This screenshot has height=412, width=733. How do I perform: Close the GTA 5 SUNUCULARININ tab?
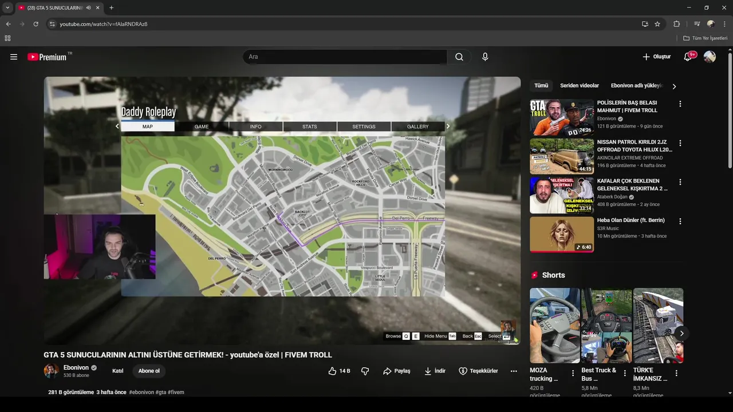(x=97, y=8)
